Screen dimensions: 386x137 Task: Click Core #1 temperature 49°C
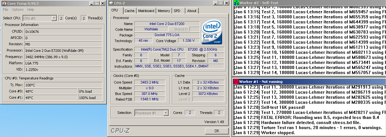click(51, 97)
